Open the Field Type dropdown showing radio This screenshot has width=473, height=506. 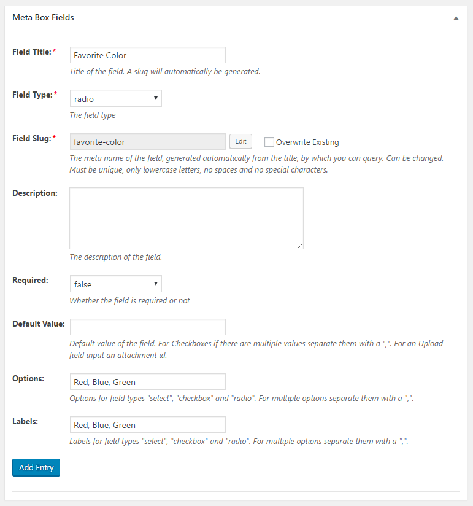[x=116, y=98]
